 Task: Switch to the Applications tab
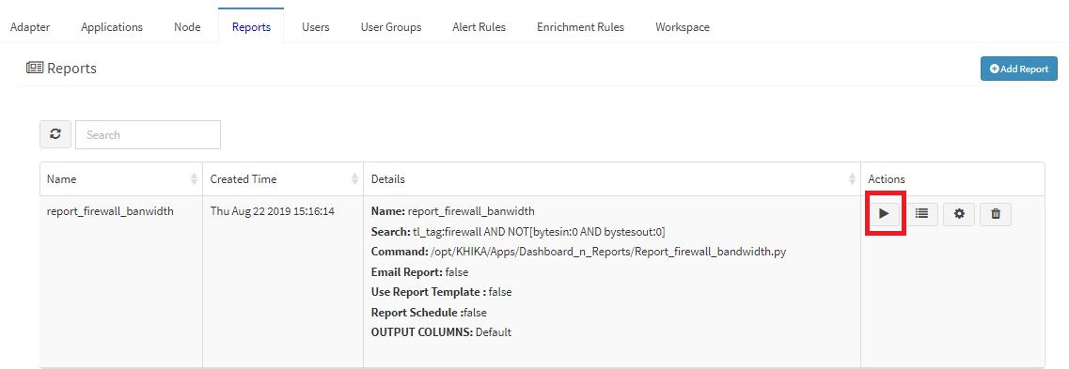[112, 27]
